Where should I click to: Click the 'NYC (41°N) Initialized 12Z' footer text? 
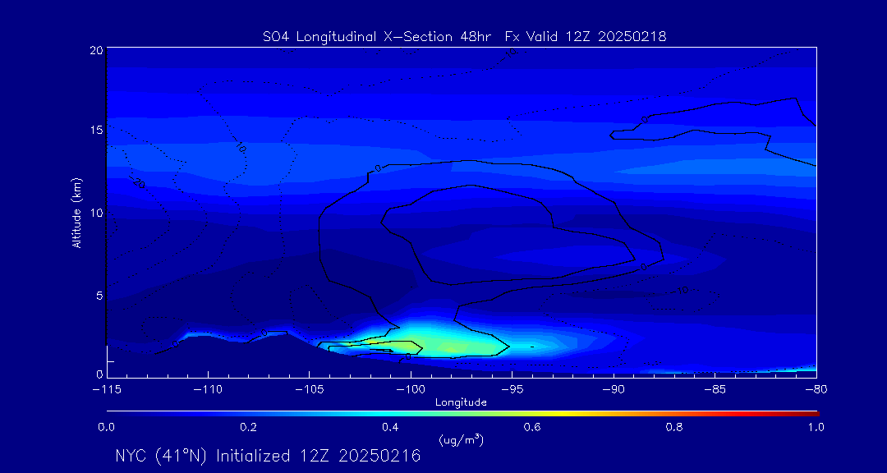click(x=267, y=456)
